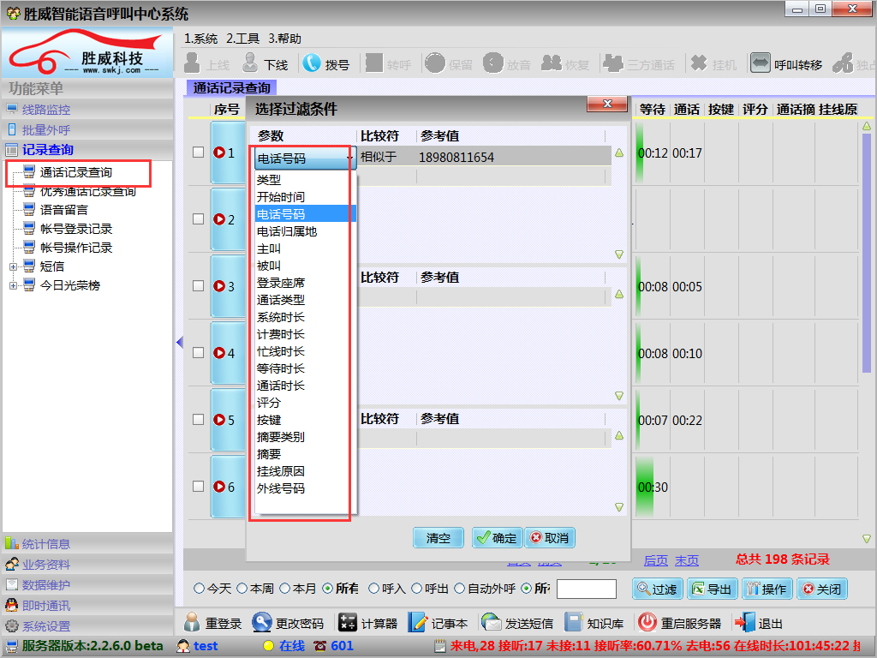877x658 pixels.
Task: Click the 发送短信 send SMS icon
Action: pos(491,623)
